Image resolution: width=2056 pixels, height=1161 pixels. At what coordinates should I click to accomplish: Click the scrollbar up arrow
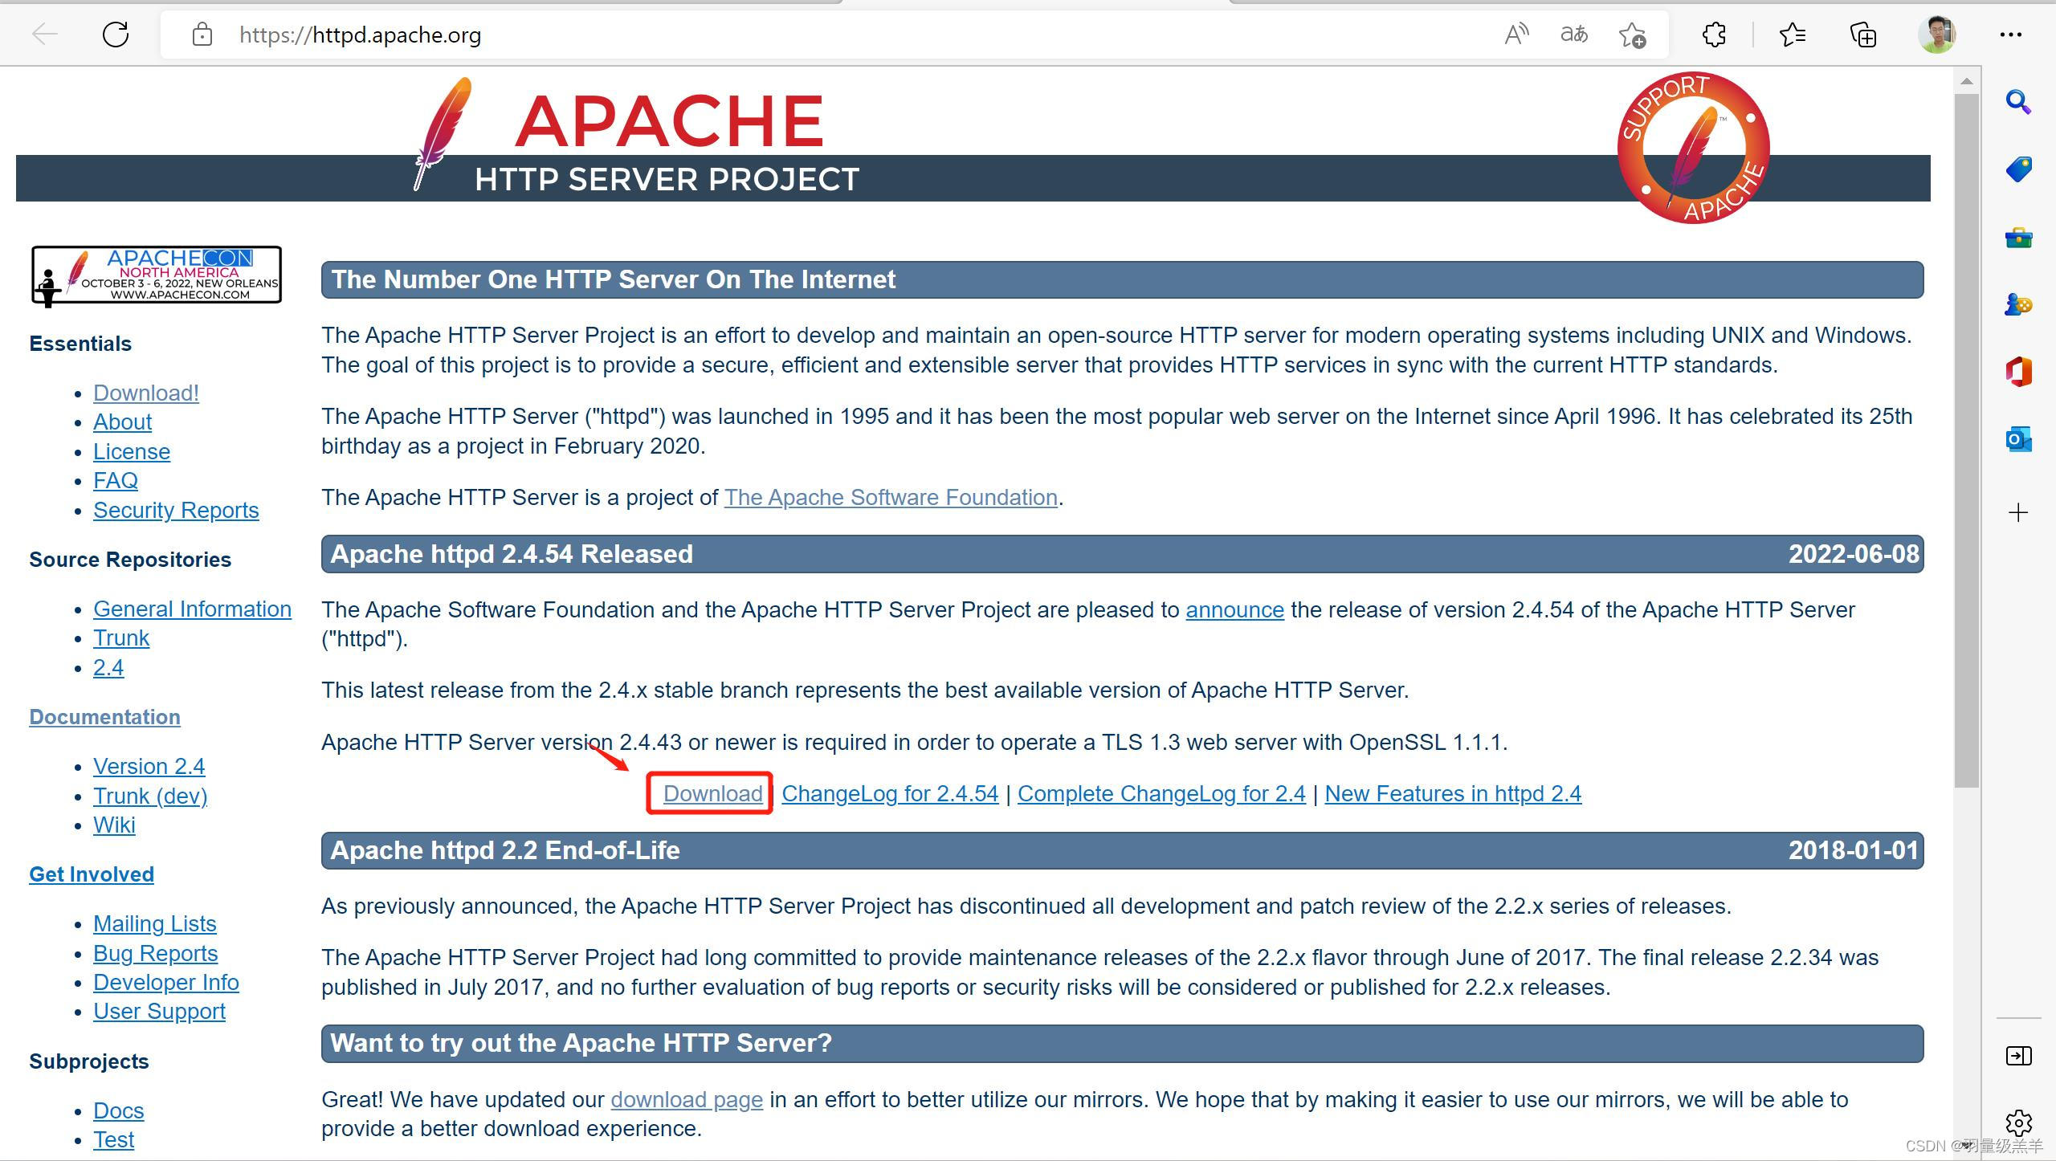pos(1966,81)
